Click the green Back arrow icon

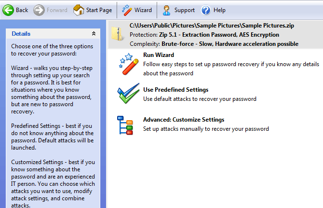click(8, 10)
